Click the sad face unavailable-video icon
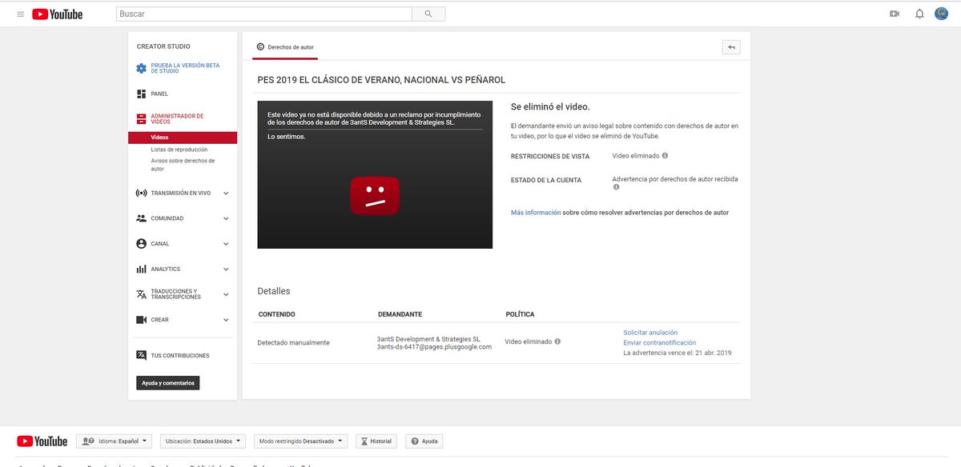This screenshot has height=467, width=961. [x=375, y=196]
